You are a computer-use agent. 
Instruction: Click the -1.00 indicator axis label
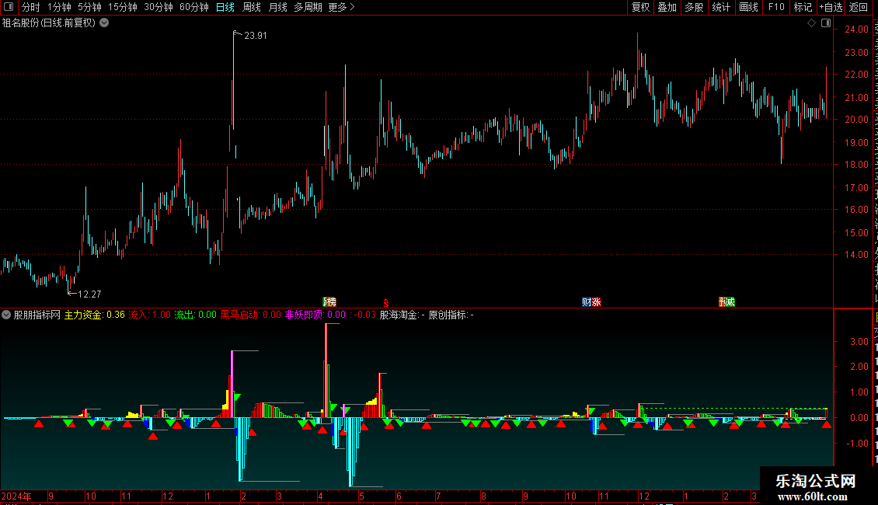point(857,444)
